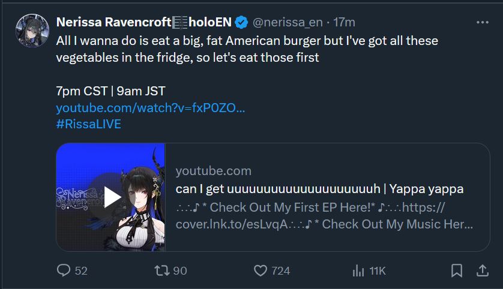Click the 52 replies count

pyautogui.click(x=81, y=271)
